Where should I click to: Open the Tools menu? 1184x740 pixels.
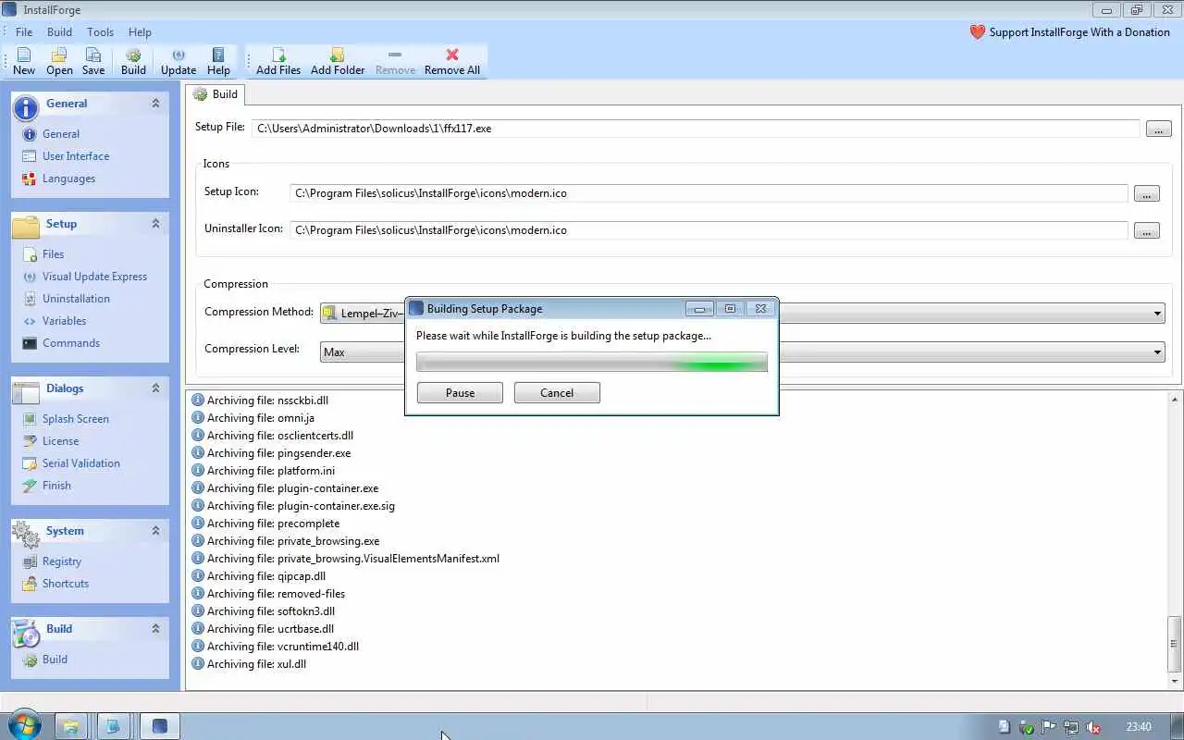(x=100, y=32)
